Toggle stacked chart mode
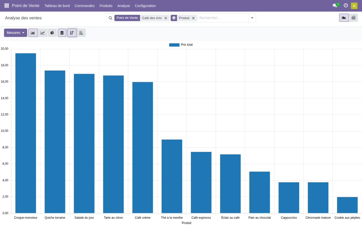 [62, 33]
